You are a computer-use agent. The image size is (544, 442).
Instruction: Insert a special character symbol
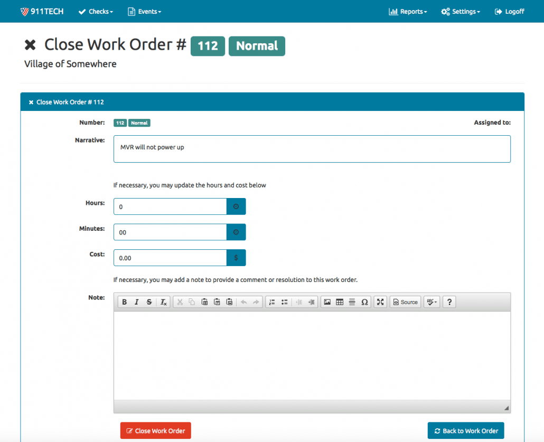click(x=364, y=302)
